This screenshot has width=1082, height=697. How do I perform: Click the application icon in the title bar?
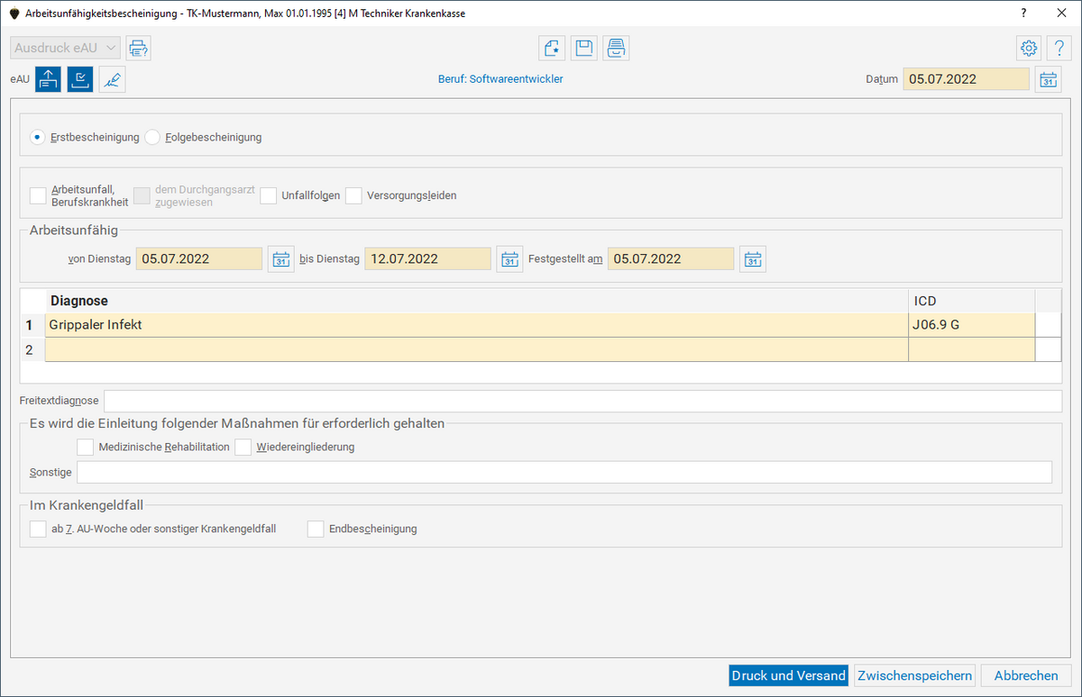(x=14, y=14)
